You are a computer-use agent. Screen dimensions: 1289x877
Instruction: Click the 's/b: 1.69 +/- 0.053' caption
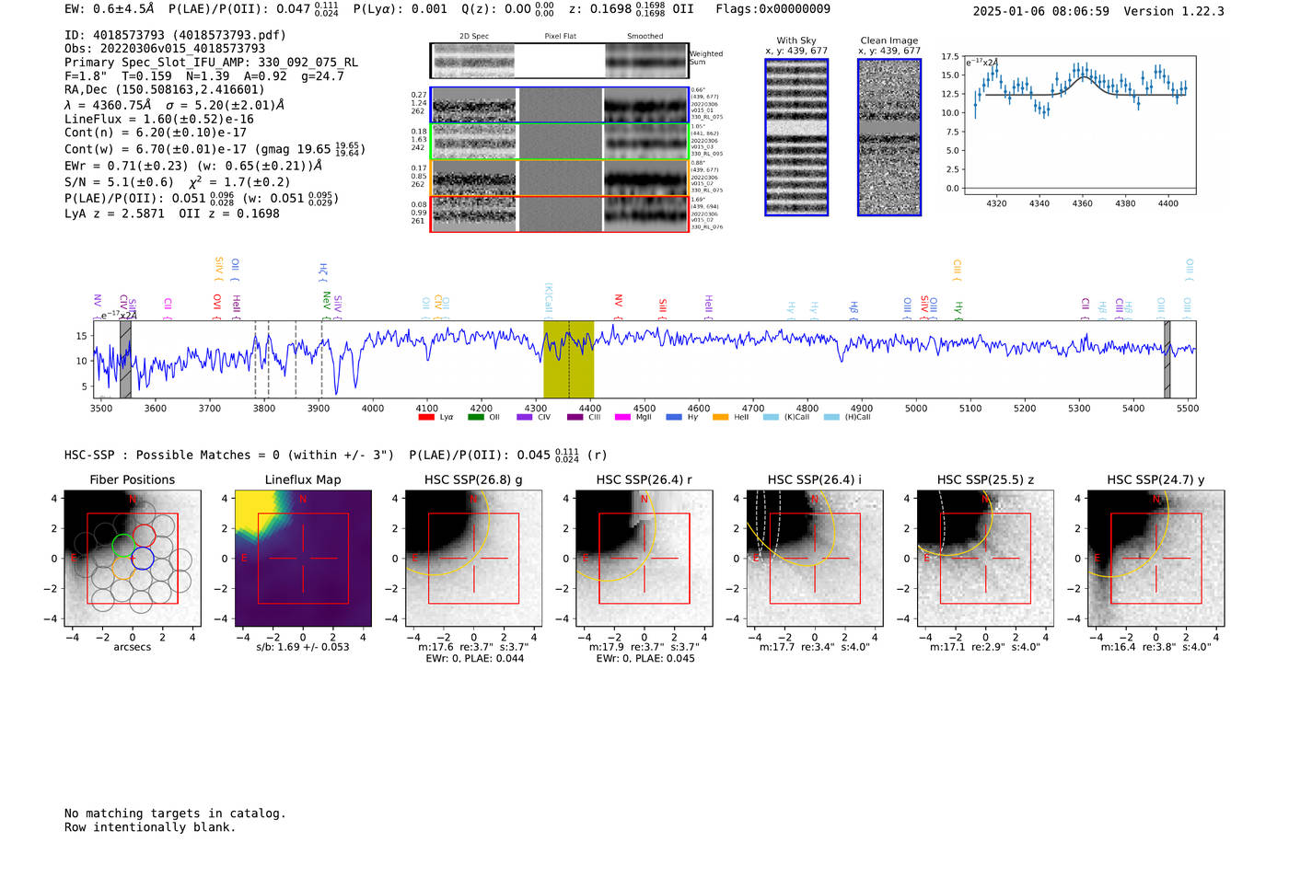(x=303, y=647)
